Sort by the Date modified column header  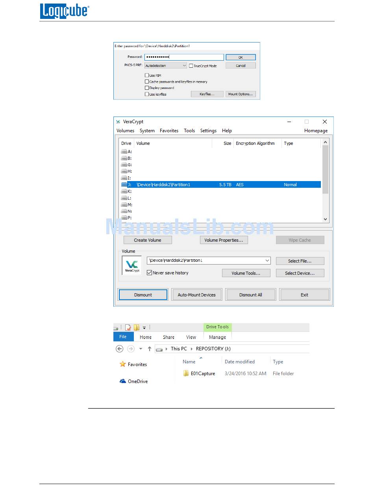[x=240, y=362]
